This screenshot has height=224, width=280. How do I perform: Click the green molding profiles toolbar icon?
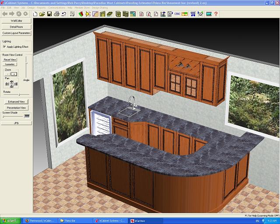coord(102,14)
